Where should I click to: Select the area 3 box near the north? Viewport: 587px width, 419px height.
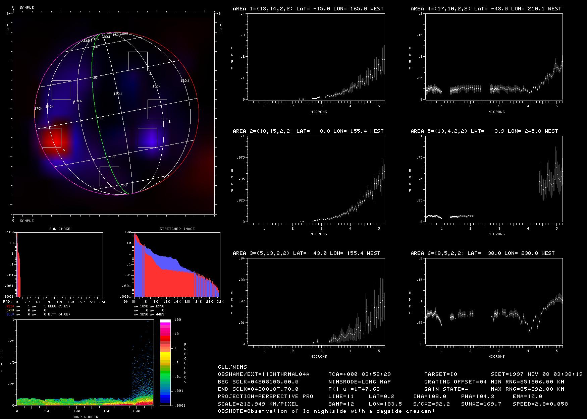pos(138,61)
